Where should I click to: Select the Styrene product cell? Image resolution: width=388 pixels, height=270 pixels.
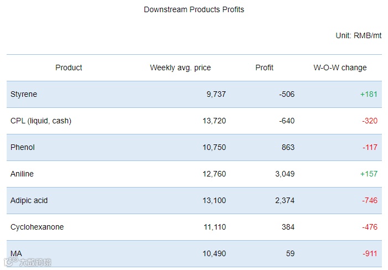point(24,94)
